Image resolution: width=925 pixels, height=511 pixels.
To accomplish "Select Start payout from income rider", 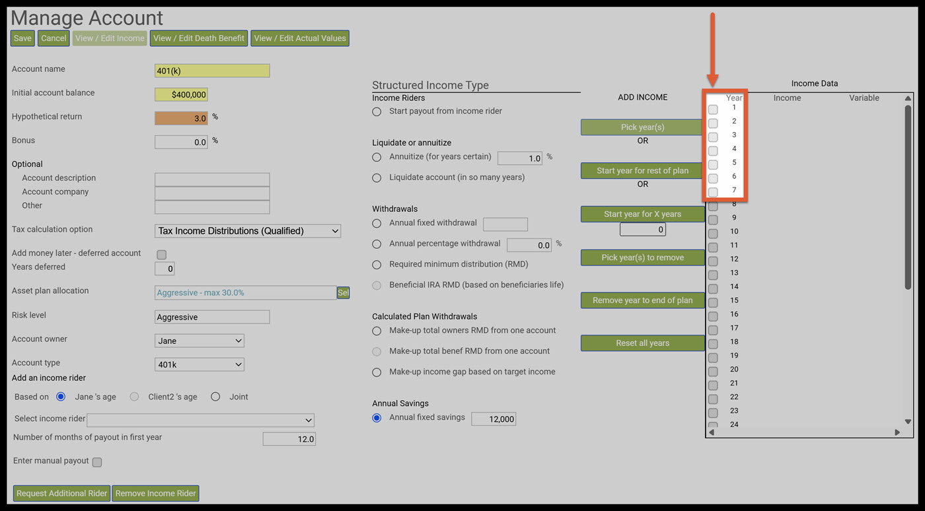I will [377, 112].
